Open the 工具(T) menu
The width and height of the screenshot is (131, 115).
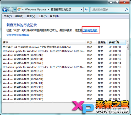click(x=42, y=16)
